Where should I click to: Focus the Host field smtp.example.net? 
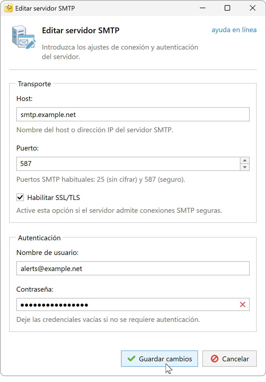click(133, 114)
